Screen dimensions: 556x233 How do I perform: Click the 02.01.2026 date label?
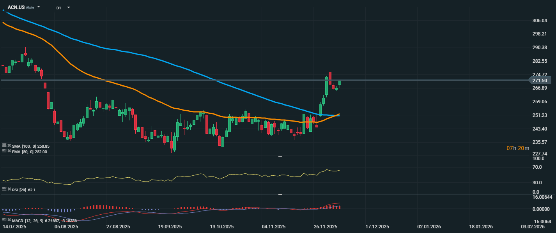click(x=429, y=227)
